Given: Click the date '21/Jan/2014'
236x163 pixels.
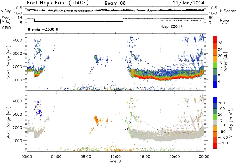Looking at the screenshot, I should [189, 3].
